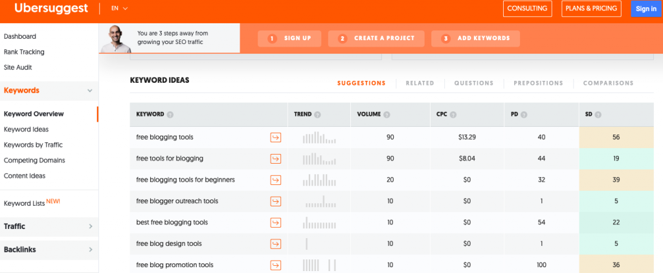Open arrow icon for free tools for blogging
663x273 pixels.
coord(276,159)
